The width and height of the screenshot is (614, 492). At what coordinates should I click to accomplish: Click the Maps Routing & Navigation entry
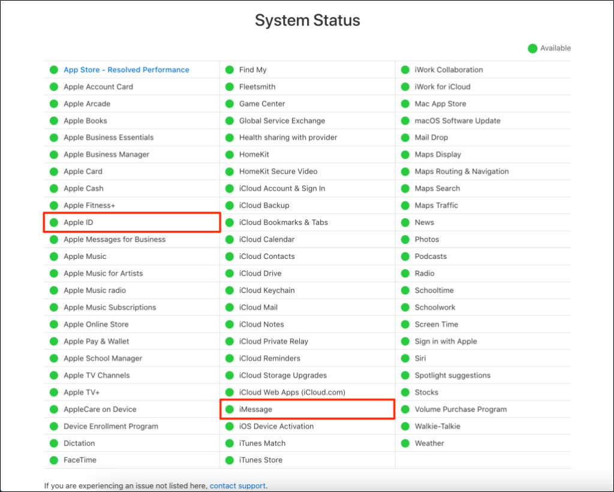pyautogui.click(x=462, y=171)
